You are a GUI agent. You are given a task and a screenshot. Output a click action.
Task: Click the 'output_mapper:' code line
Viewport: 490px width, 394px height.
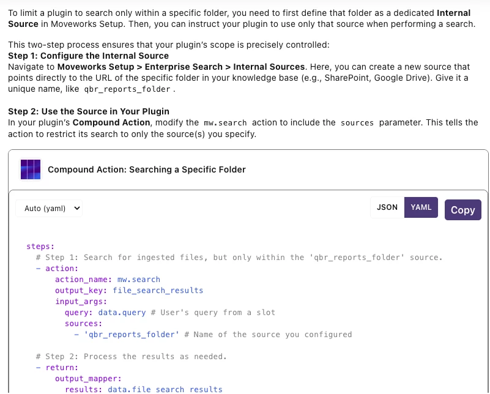[88, 379]
